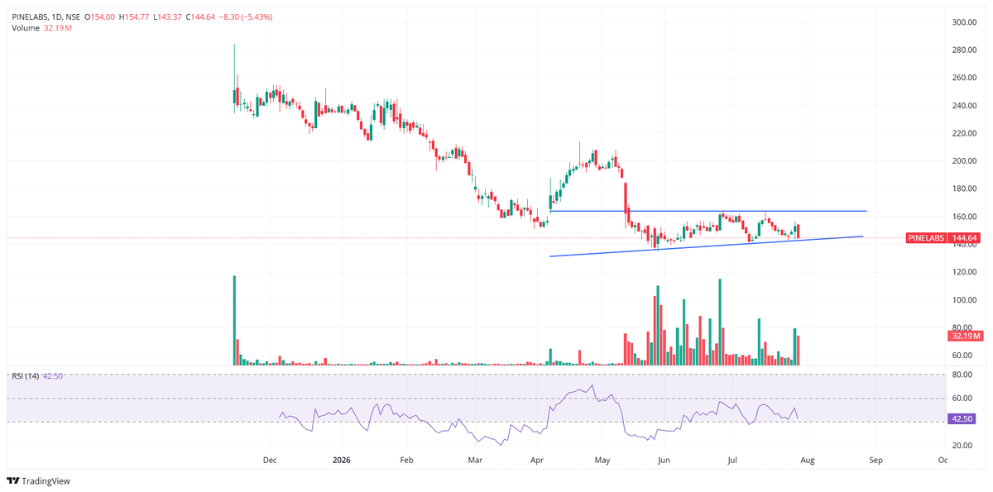The height and width of the screenshot is (492, 993).
Task: Click the Dec label on time axis
Action: [270, 458]
